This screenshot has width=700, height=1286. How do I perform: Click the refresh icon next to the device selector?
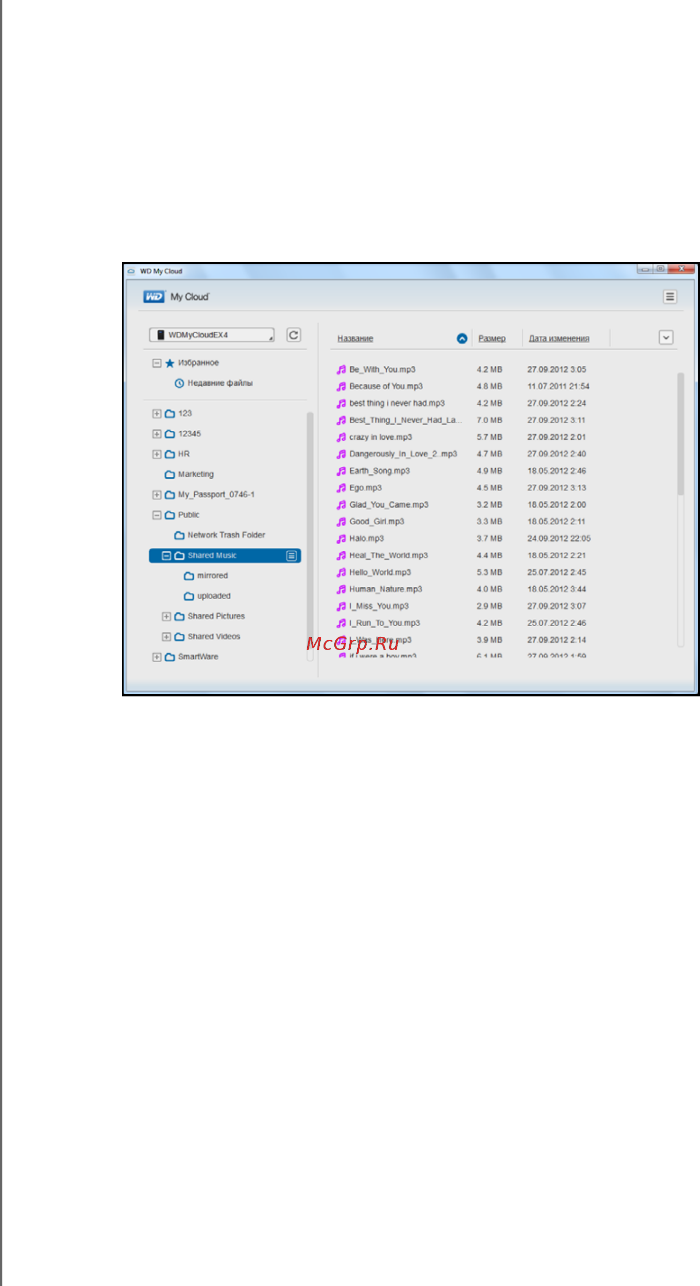coord(294,335)
